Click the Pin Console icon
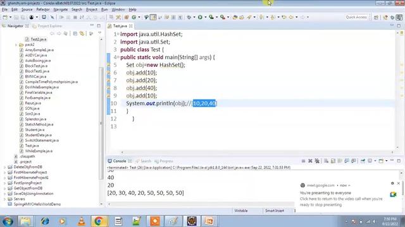This screenshot has height=227, width=405. pyautogui.click(x=363, y=161)
